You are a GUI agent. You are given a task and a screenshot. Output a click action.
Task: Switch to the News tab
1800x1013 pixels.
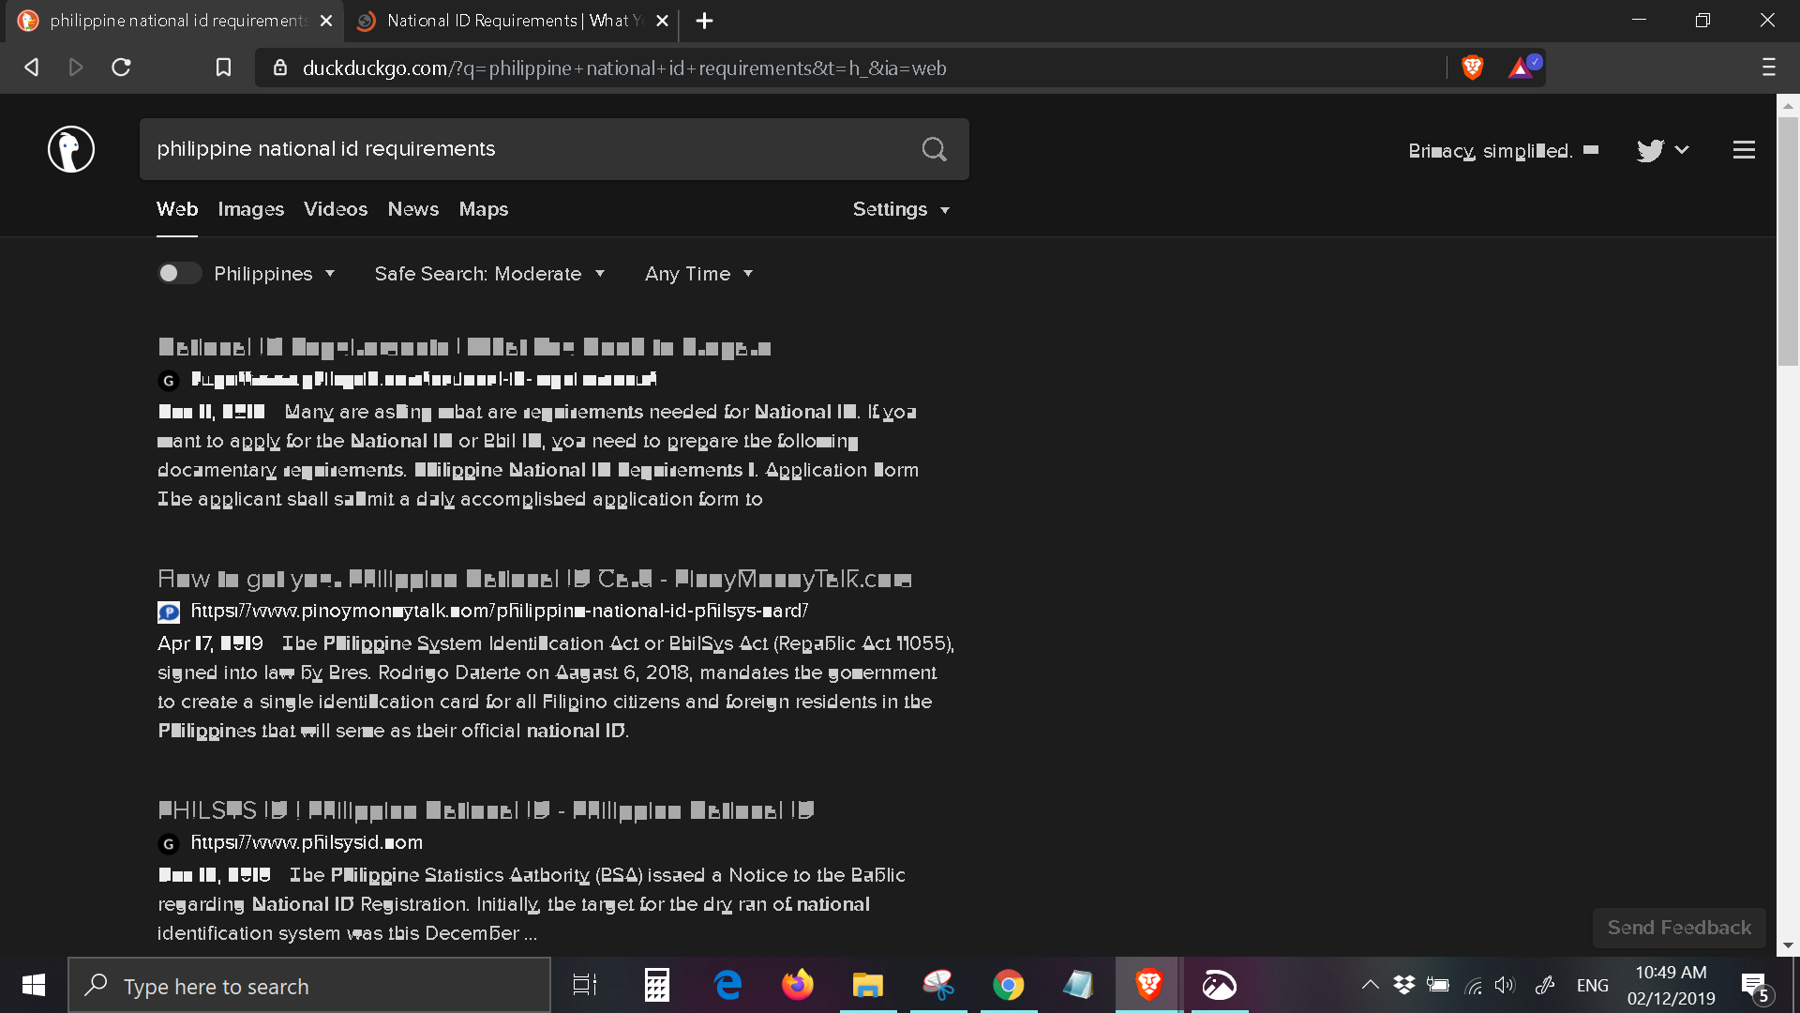click(x=412, y=209)
